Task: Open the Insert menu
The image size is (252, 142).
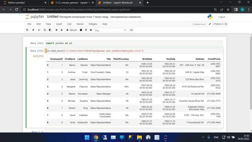Action: [x=59, y=24]
